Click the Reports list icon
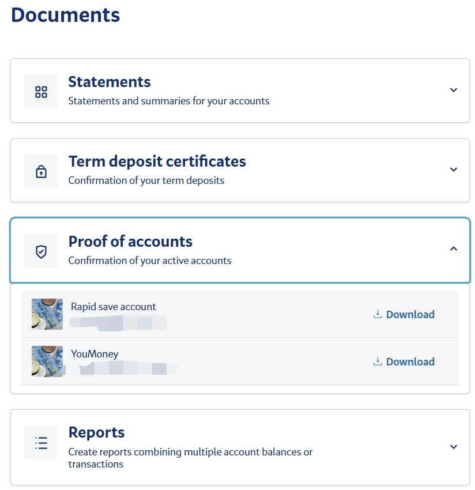 (41, 442)
